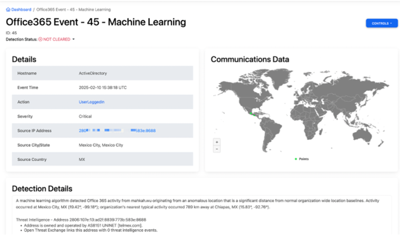Zoom out the map with minus

coord(217,149)
